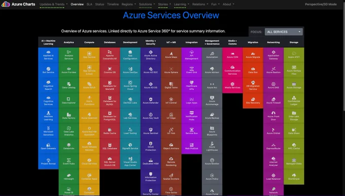The width and height of the screenshot is (345, 196).
Task: Expand the Regions nav dropdown
Action: pos(128,4)
